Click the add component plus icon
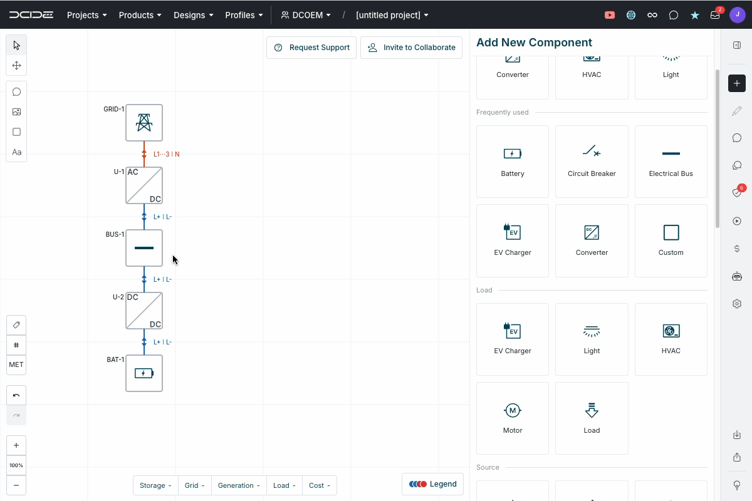752x501 pixels. pos(736,83)
